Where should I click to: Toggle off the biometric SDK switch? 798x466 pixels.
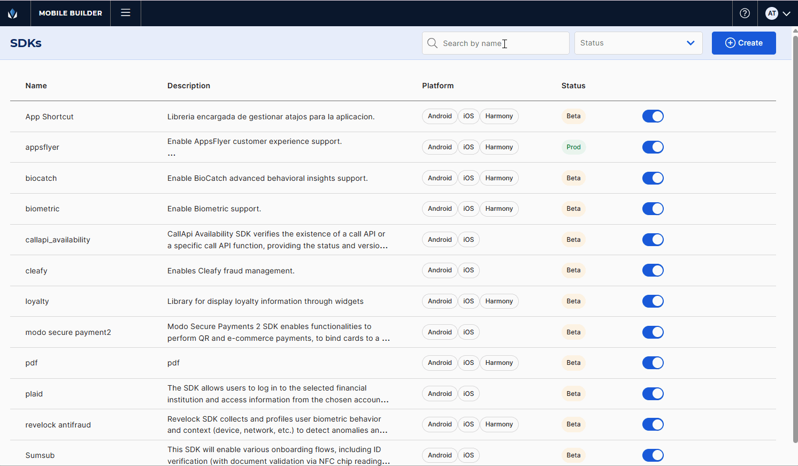coord(653,209)
